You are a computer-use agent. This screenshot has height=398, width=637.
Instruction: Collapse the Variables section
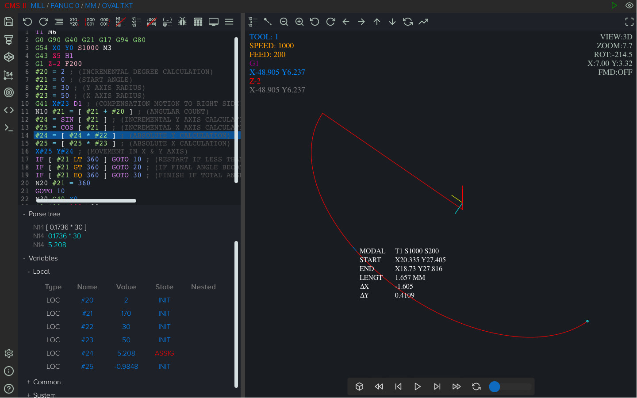[40, 258]
